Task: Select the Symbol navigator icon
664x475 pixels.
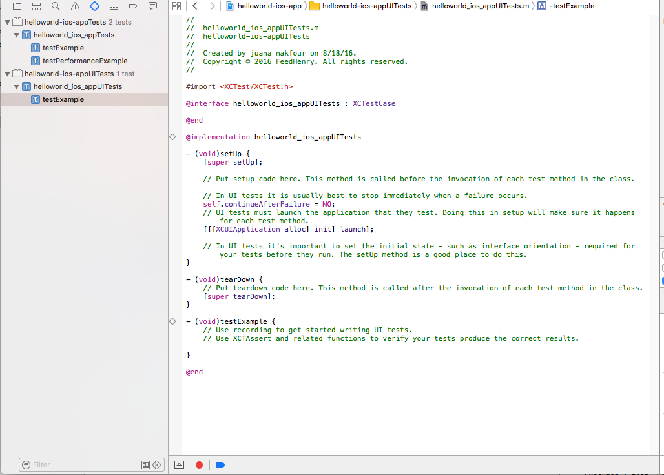Action: [x=37, y=6]
